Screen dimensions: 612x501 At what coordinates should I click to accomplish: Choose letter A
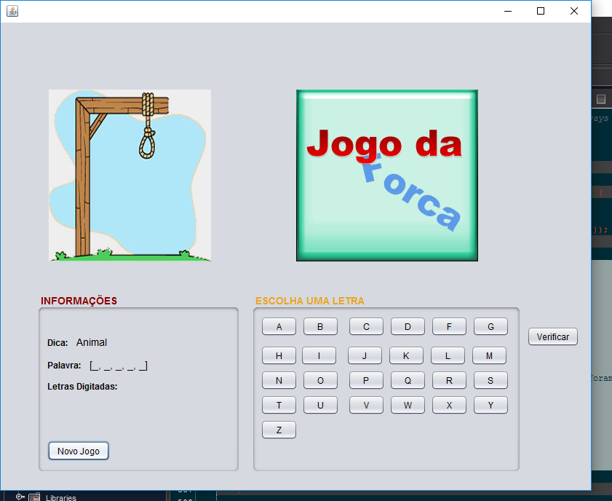click(279, 326)
